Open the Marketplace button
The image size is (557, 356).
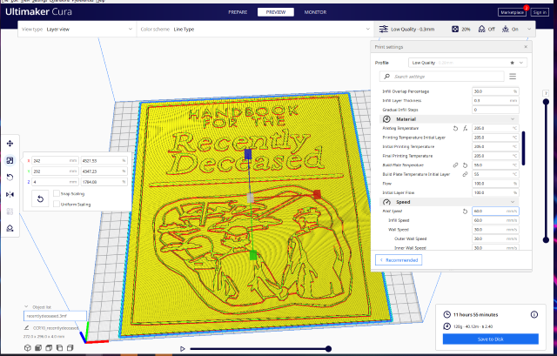click(x=513, y=12)
